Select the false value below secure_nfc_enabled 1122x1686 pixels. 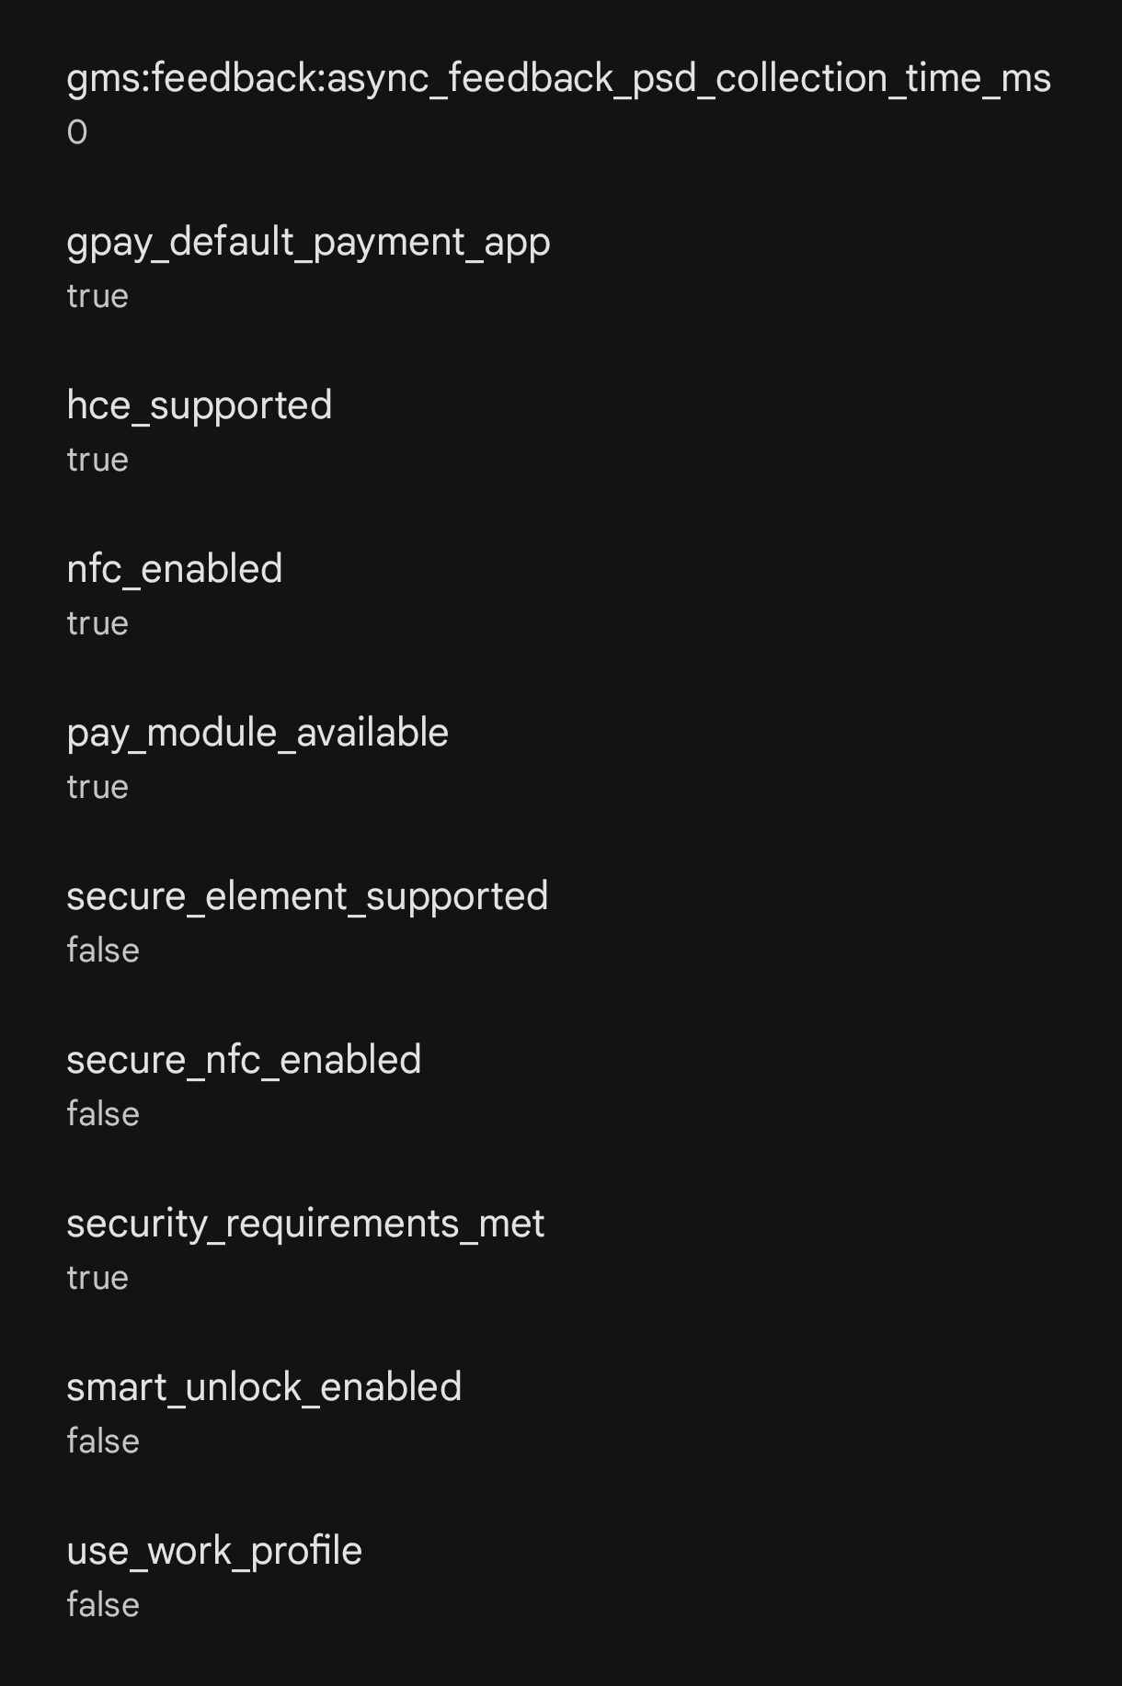pos(103,1114)
